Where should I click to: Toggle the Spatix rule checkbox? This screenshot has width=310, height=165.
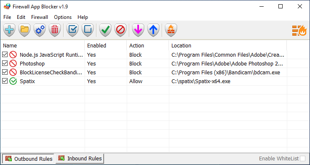(x=5, y=81)
